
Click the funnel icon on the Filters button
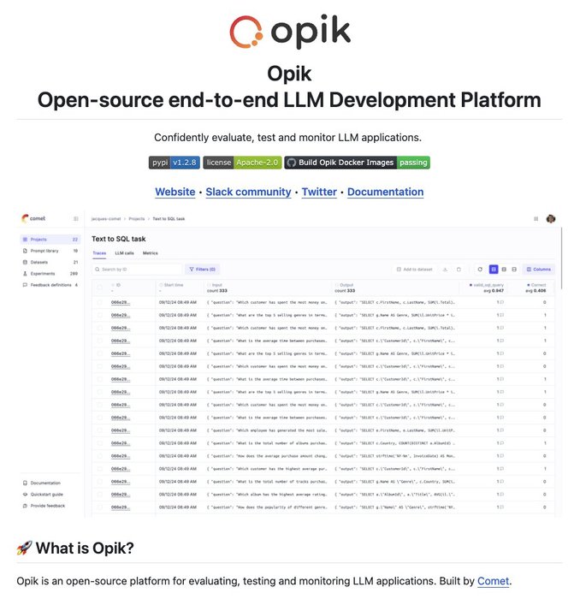point(192,270)
